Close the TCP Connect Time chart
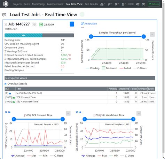165x159 pixels. (6, 112)
